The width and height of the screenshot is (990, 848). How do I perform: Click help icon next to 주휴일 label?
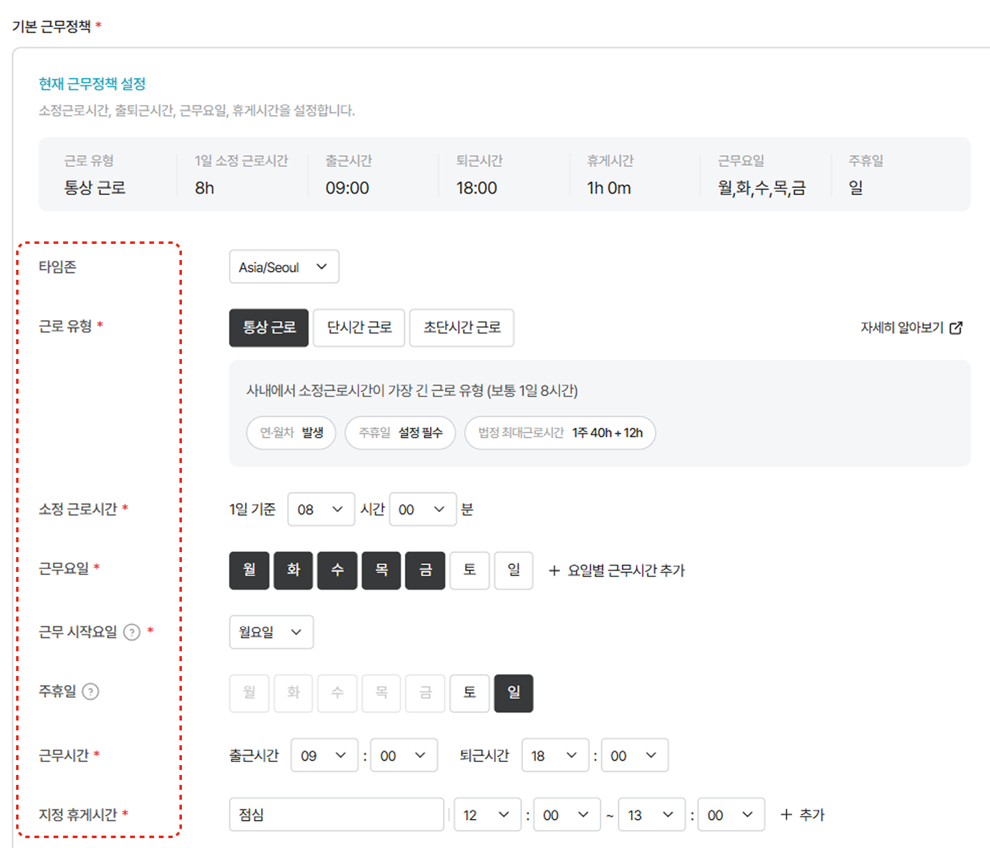coord(90,691)
